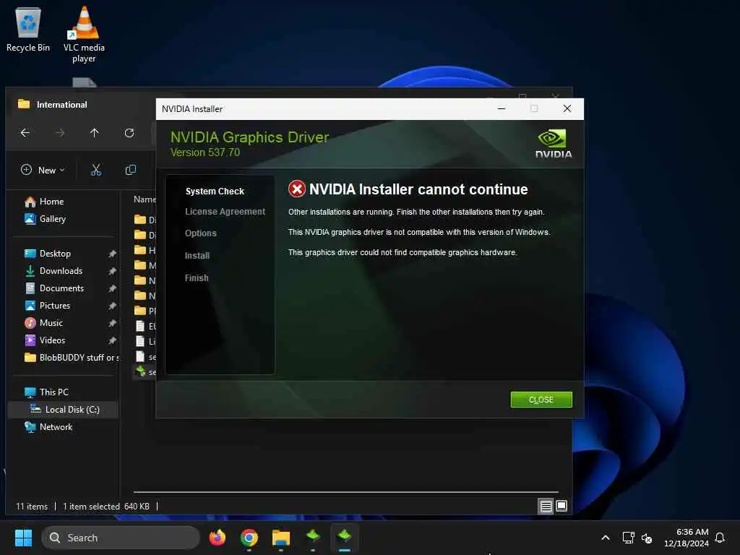Go forward in File Explorer
Viewport: 740px width, 555px height.
point(59,133)
